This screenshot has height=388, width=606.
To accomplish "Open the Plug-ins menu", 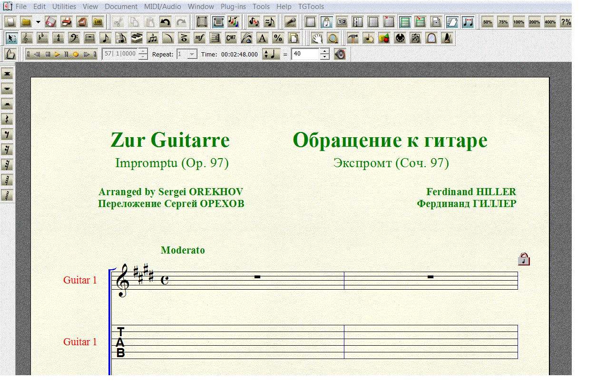I will coord(233,7).
